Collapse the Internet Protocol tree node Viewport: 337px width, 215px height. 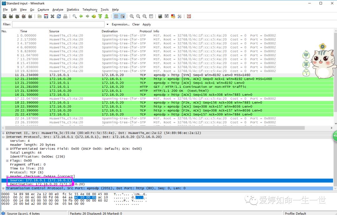tap(3, 137)
